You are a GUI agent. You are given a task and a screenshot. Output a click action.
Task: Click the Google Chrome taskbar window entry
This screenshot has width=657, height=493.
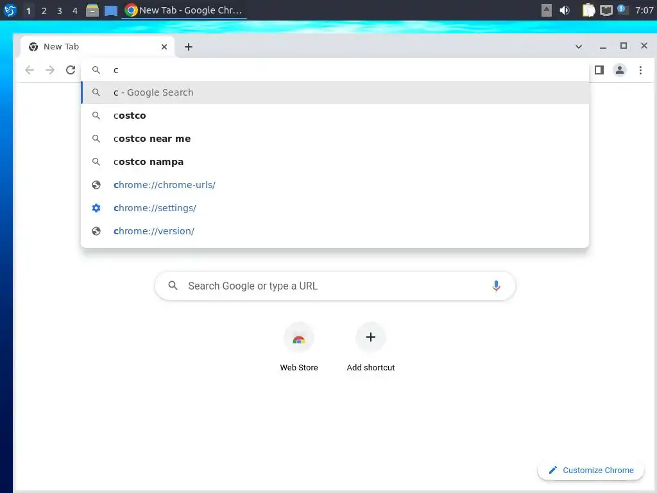[x=184, y=10]
